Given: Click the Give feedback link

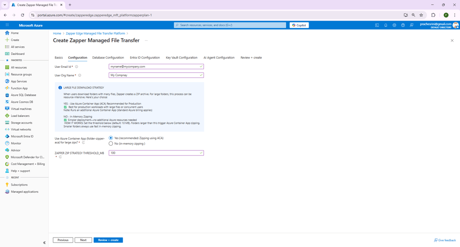Looking at the screenshot, I should [x=445, y=240].
